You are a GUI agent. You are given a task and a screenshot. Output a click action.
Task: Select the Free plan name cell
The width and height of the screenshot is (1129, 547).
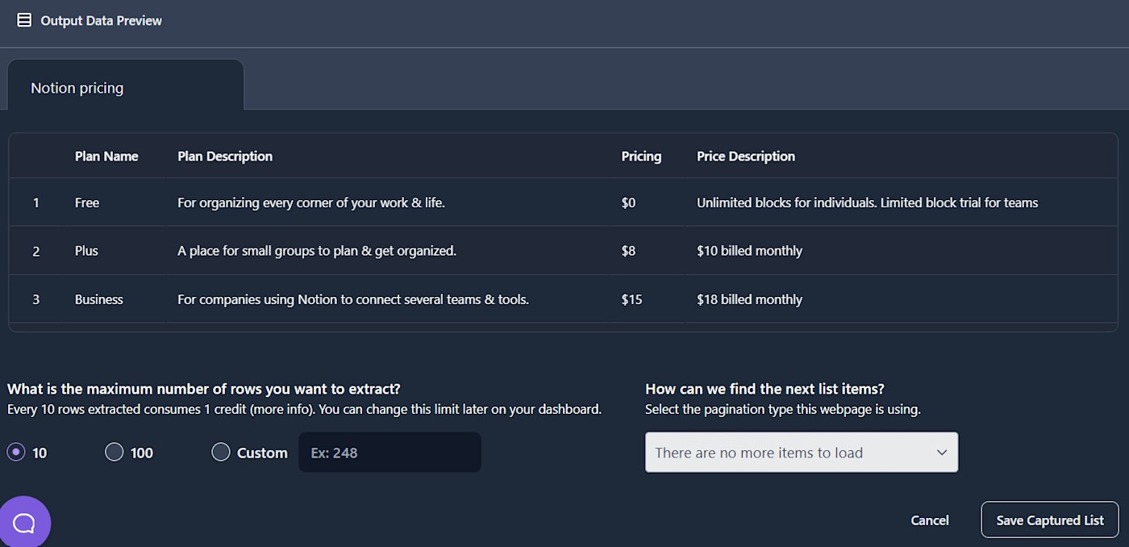(x=87, y=203)
